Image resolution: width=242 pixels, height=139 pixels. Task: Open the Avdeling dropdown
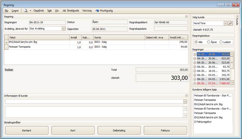pyautogui.click(x=64, y=29)
